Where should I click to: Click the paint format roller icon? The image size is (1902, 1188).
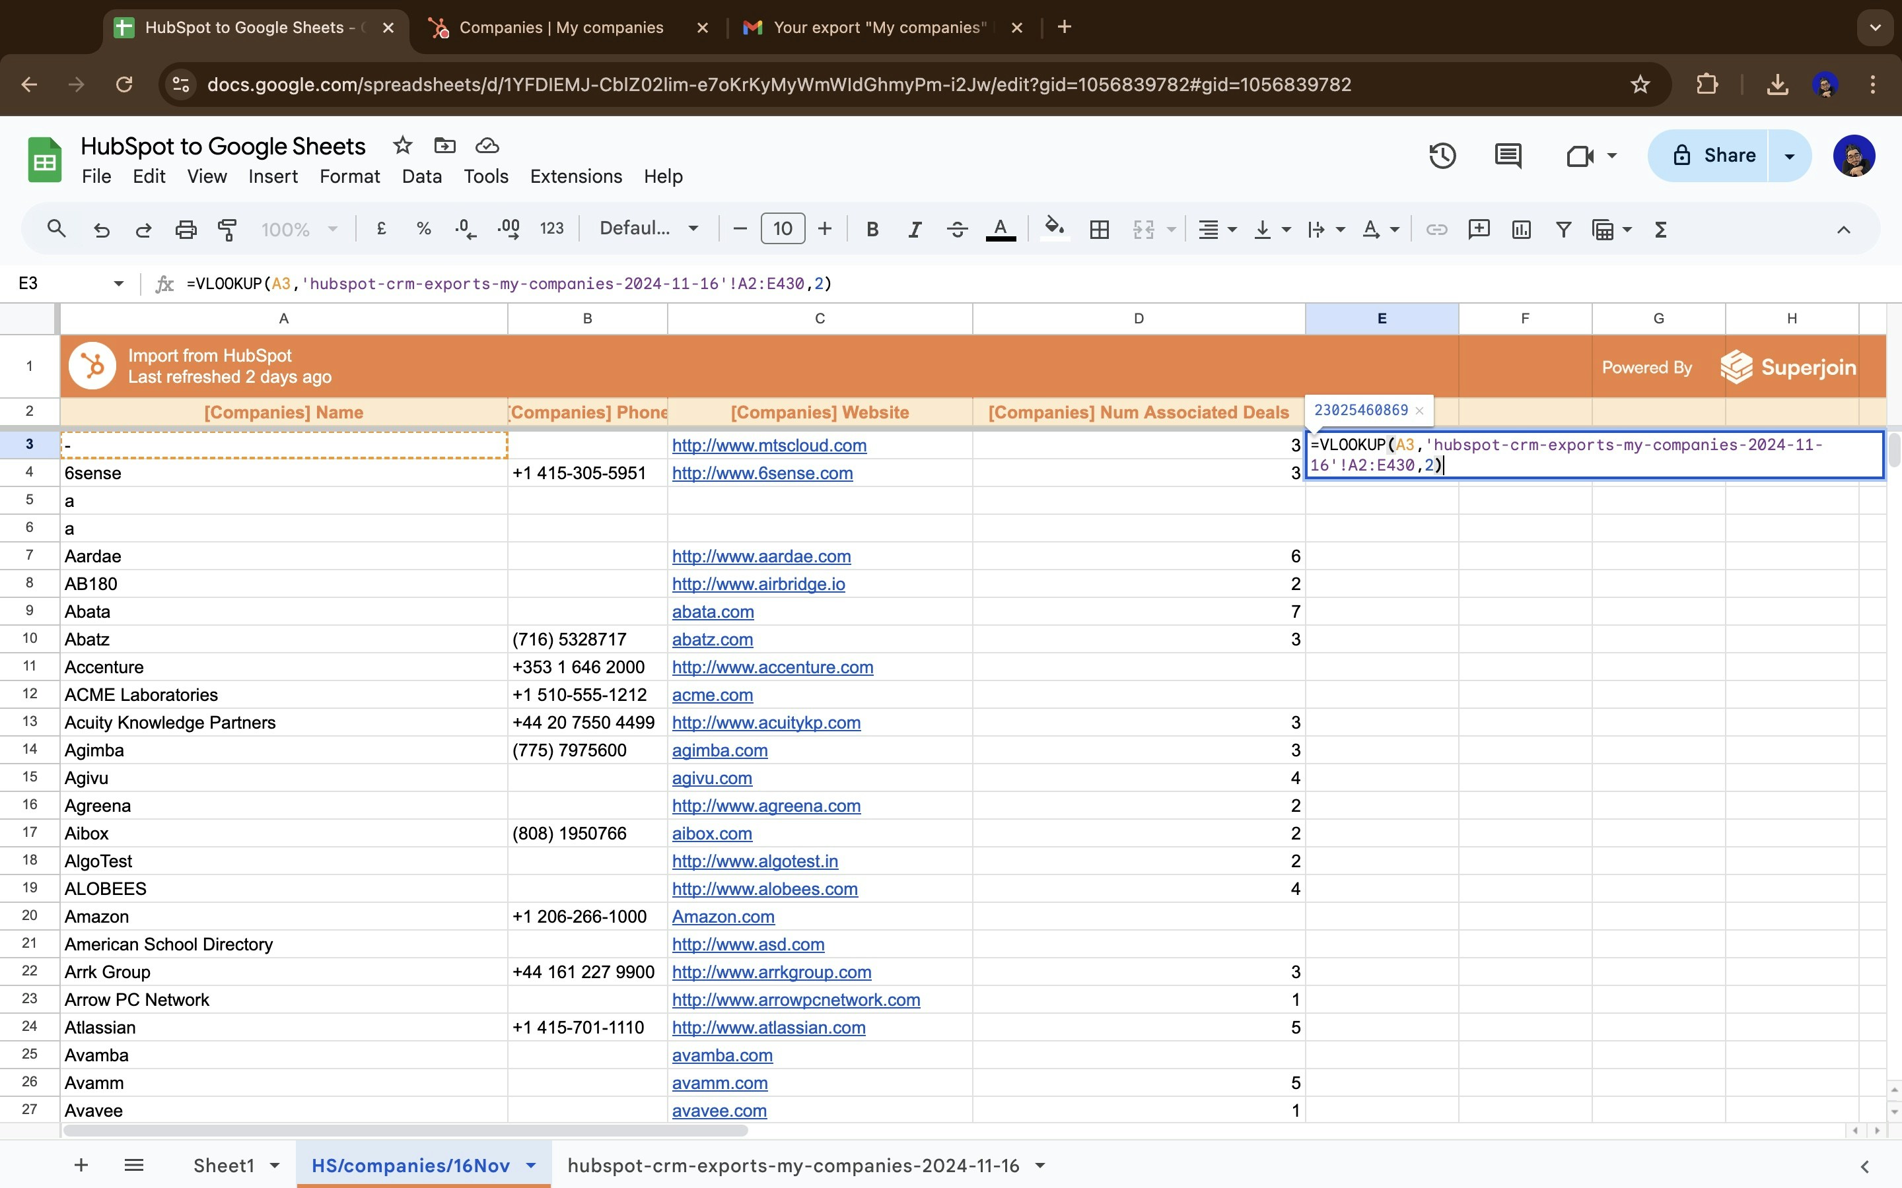[227, 230]
